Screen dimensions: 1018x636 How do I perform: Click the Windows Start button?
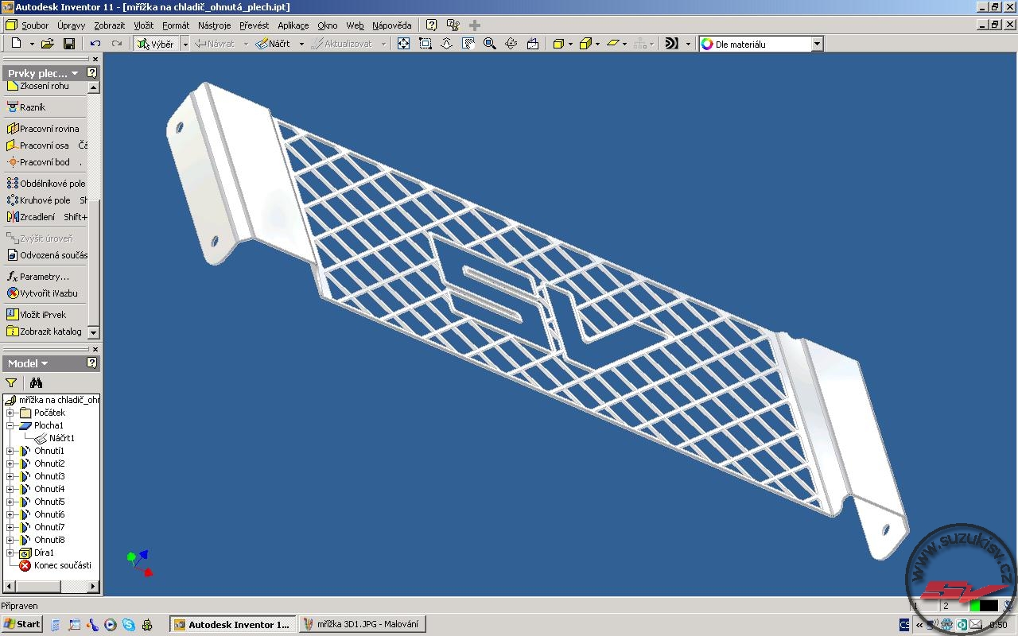click(x=21, y=624)
